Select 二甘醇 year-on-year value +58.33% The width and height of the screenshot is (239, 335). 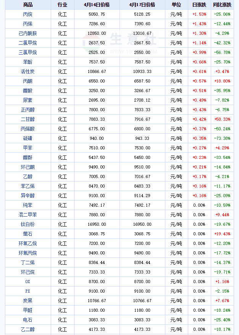click(x=222, y=119)
